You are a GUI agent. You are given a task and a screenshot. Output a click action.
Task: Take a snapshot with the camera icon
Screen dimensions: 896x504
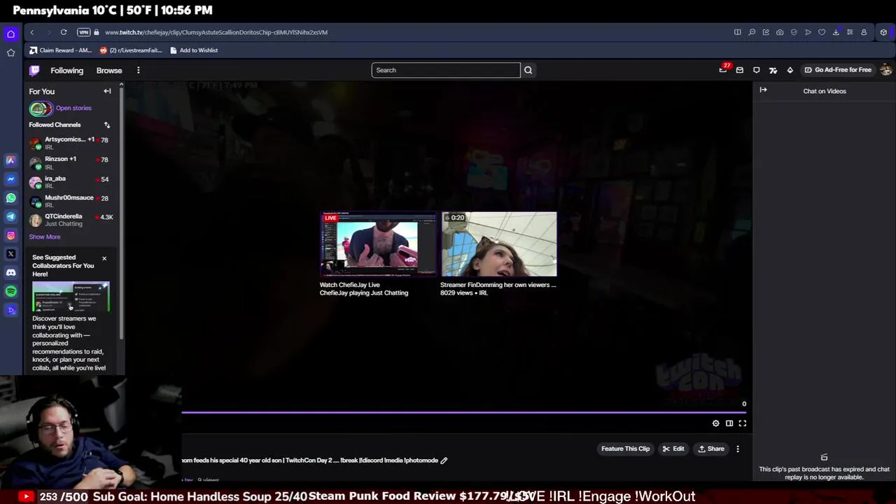[780, 32]
